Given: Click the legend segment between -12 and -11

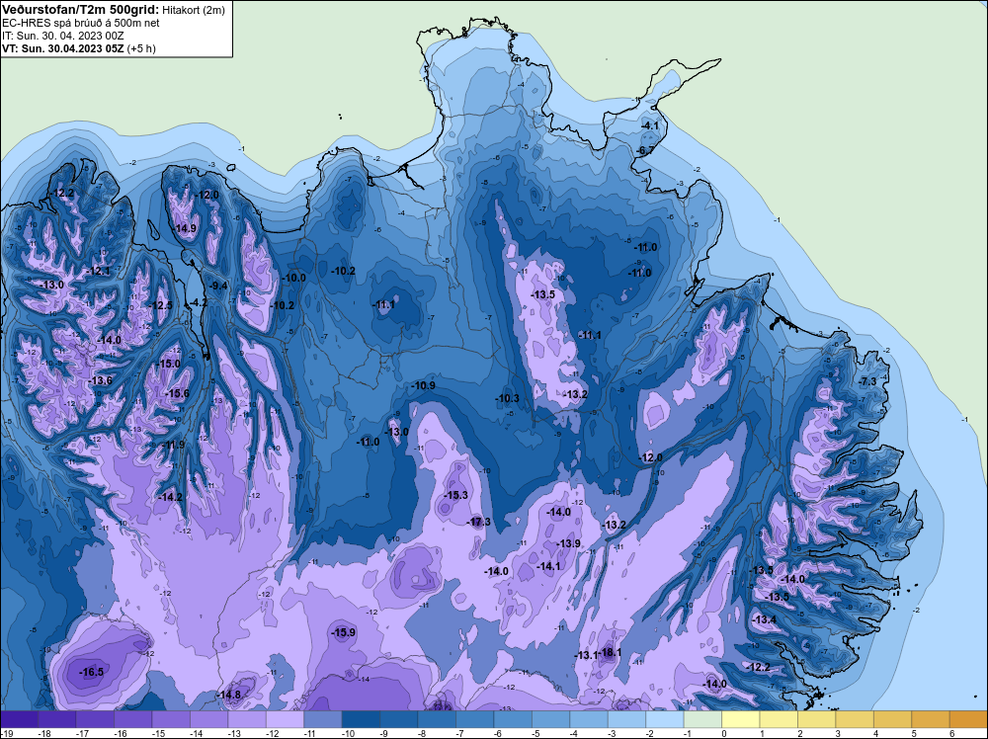Looking at the screenshot, I should [285, 719].
